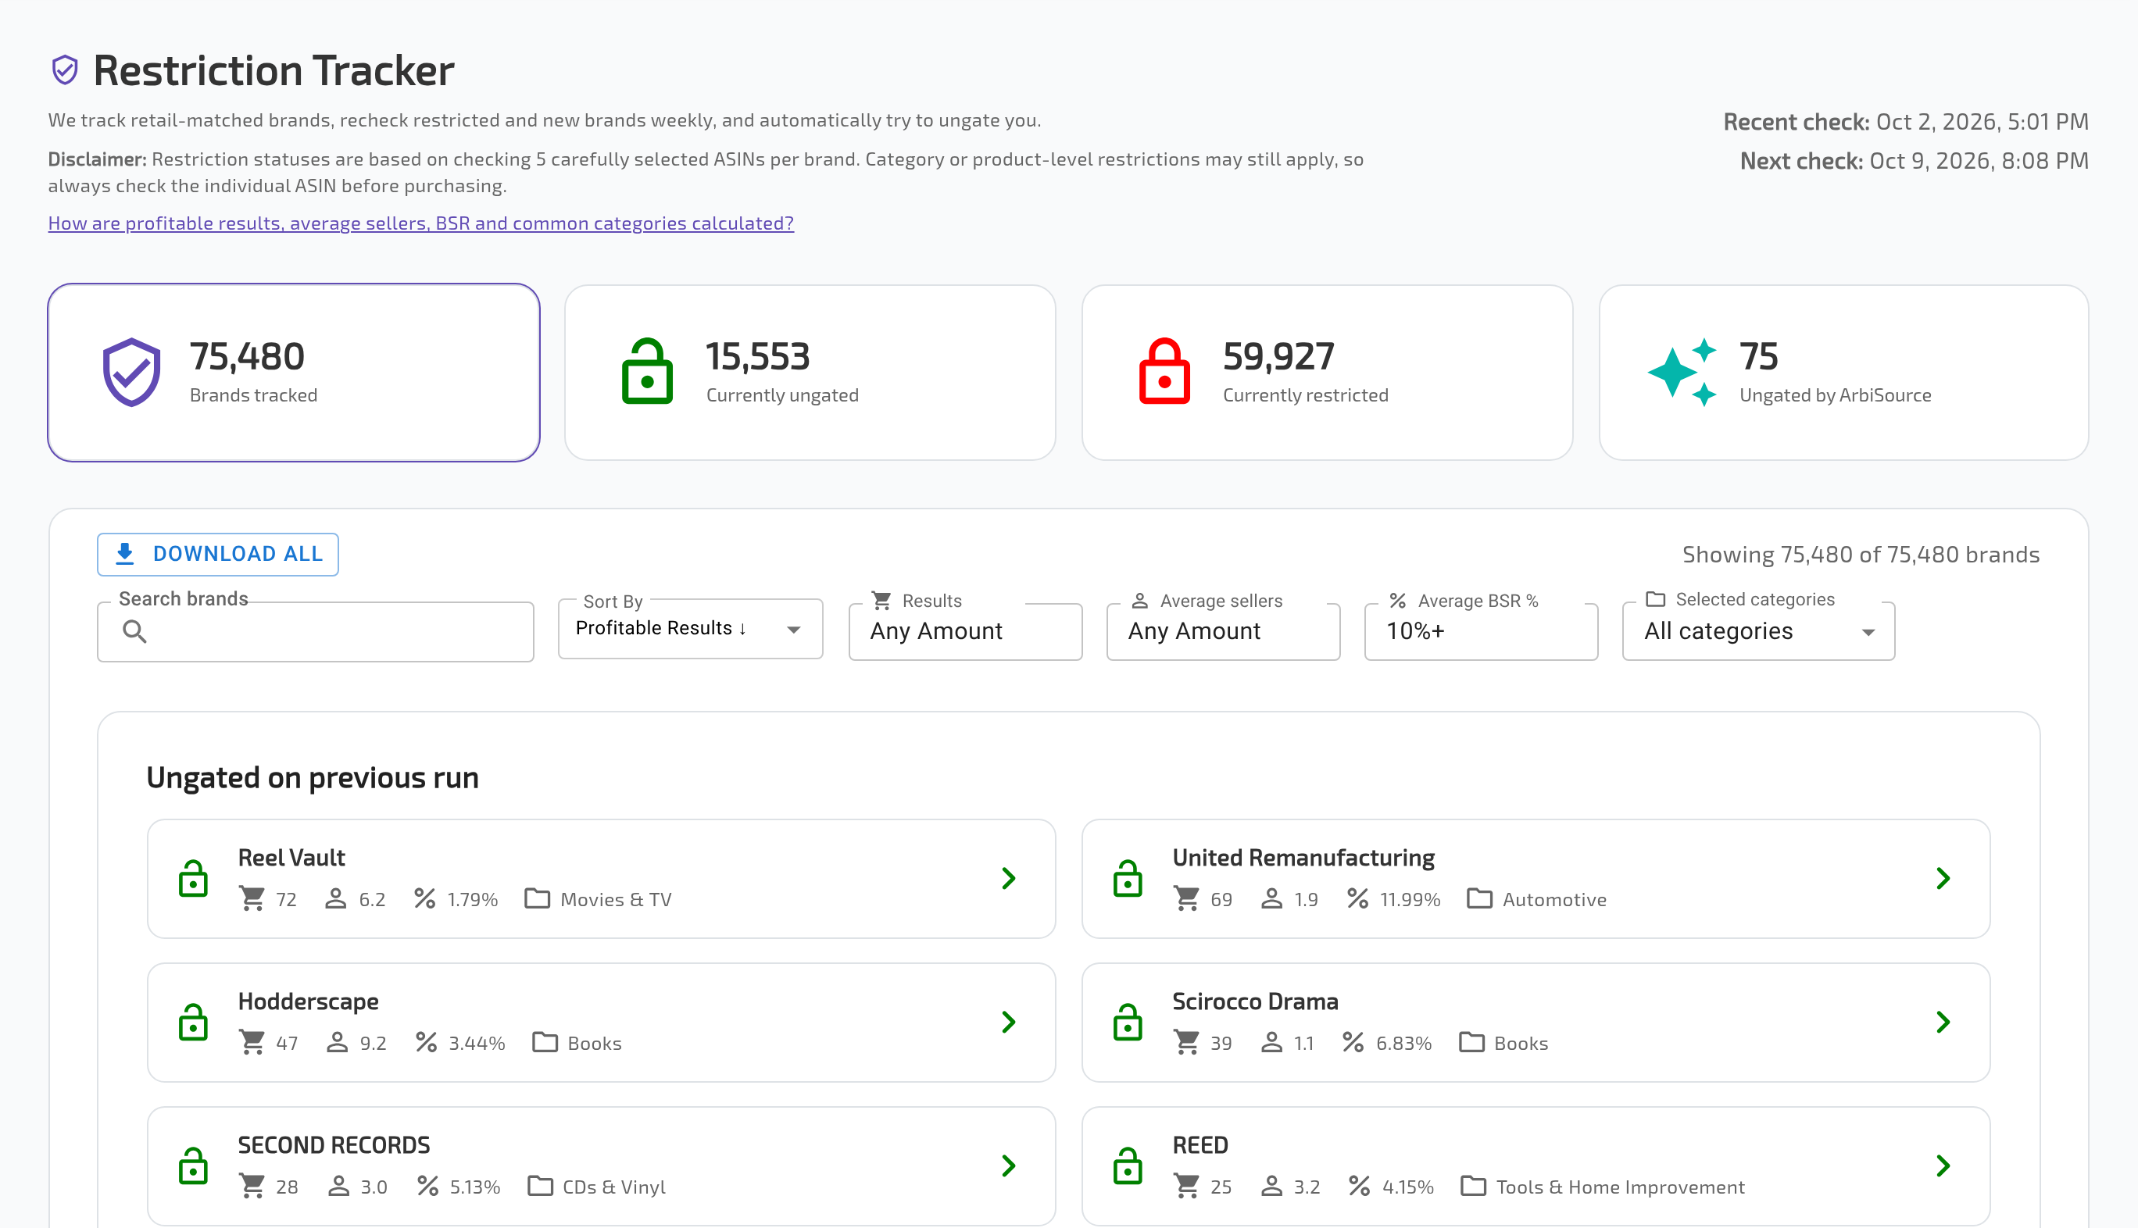The height and width of the screenshot is (1228, 2138).
Task: Expand Scirocco Drama with its chevron arrow
Action: pos(1943,1021)
